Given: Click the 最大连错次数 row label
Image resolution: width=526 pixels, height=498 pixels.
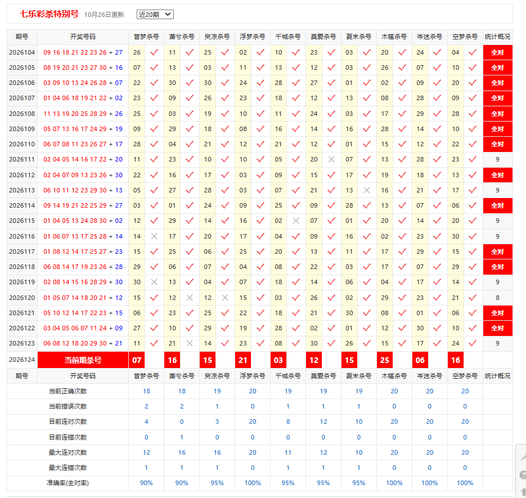Looking at the screenshot, I should click(x=68, y=468).
